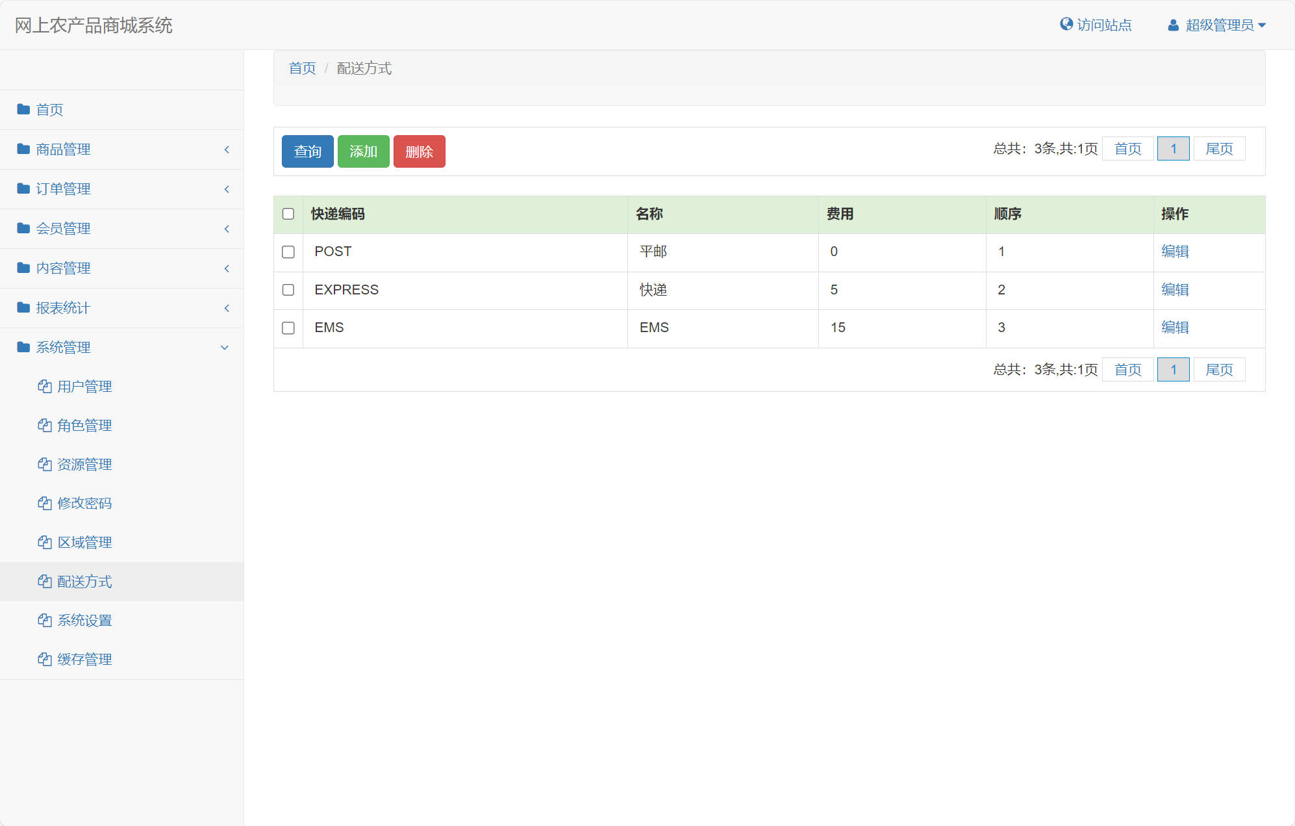Expand the 订单管理 menu chevron
1295x826 pixels.
coord(227,189)
